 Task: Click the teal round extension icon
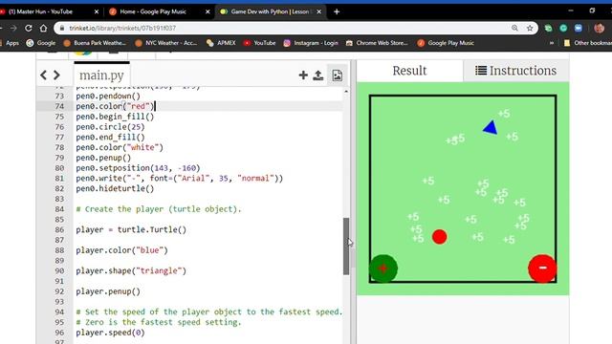(x=563, y=28)
